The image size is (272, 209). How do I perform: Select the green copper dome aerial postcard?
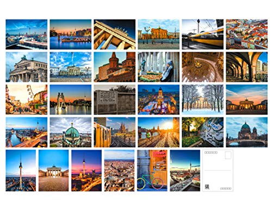pyautogui.click(x=71, y=132)
